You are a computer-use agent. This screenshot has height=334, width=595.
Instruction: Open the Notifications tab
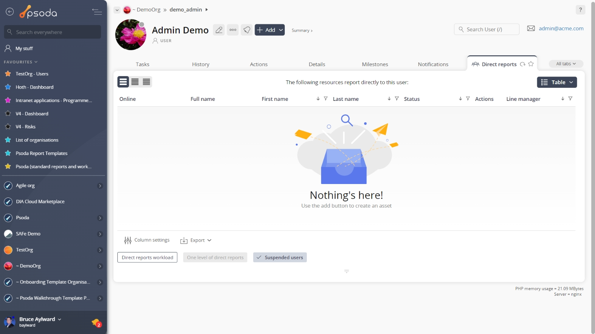433,64
